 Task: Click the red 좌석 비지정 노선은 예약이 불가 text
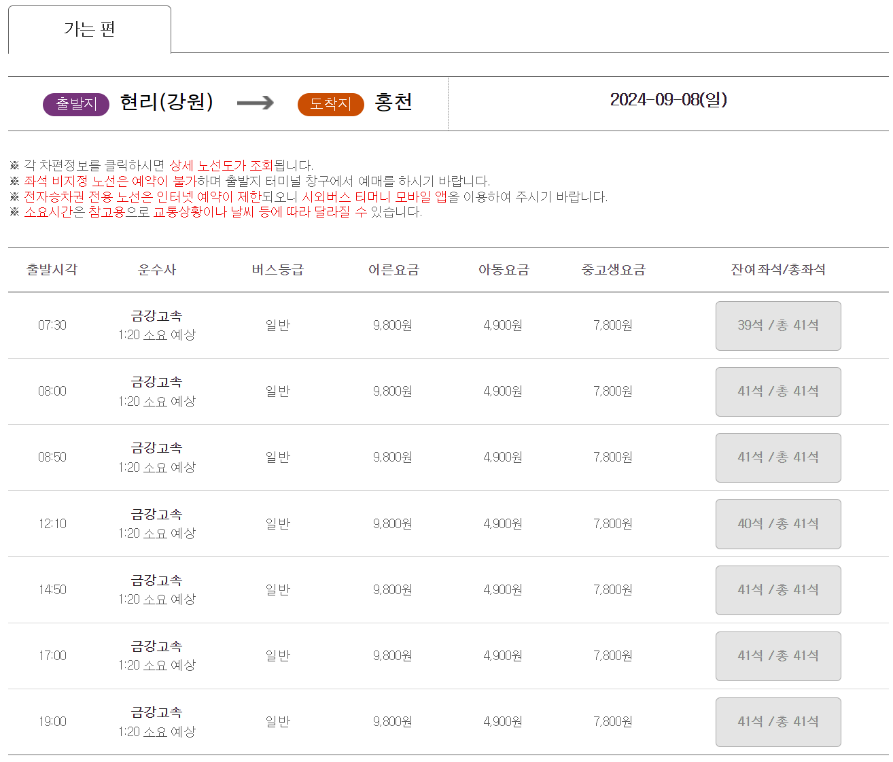(x=111, y=181)
